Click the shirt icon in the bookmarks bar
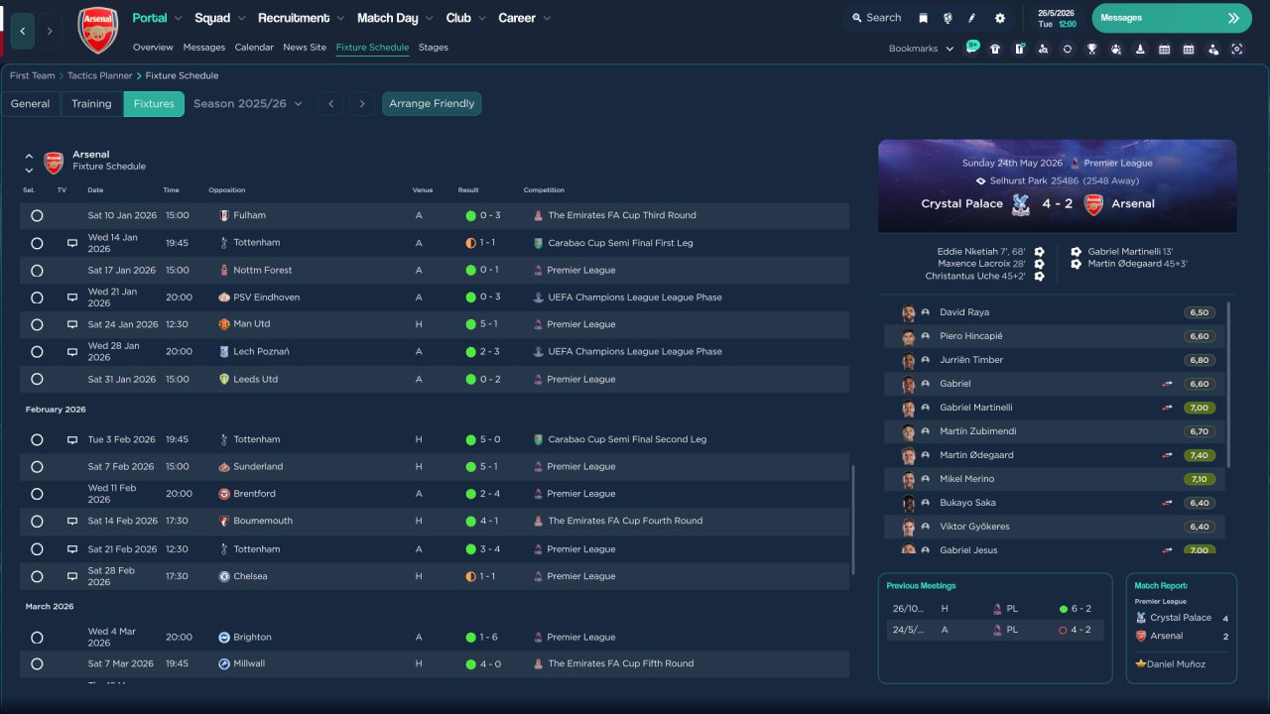The height and width of the screenshot is (714, 1270). [995, 49]
